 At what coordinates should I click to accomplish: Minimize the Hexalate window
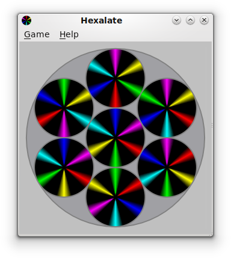point(176,20)
